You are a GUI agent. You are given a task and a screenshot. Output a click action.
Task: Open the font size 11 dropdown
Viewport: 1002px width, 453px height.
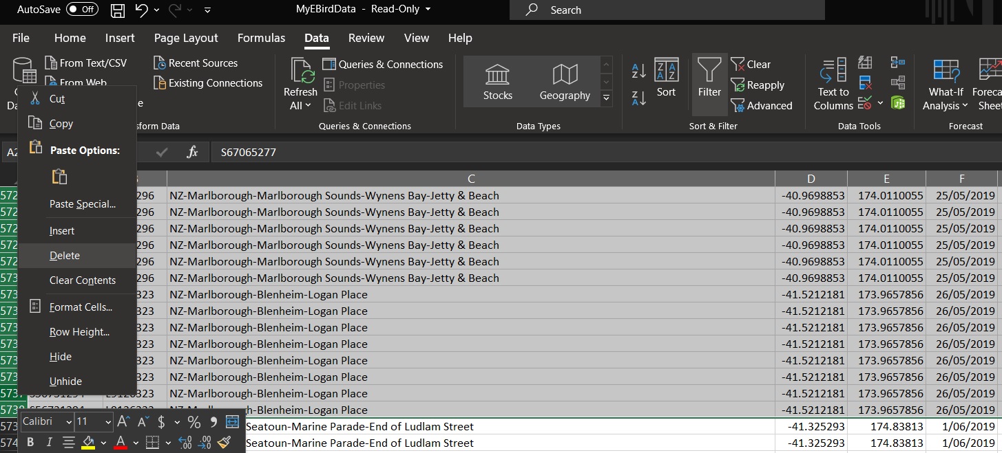(x=108, y=422)
